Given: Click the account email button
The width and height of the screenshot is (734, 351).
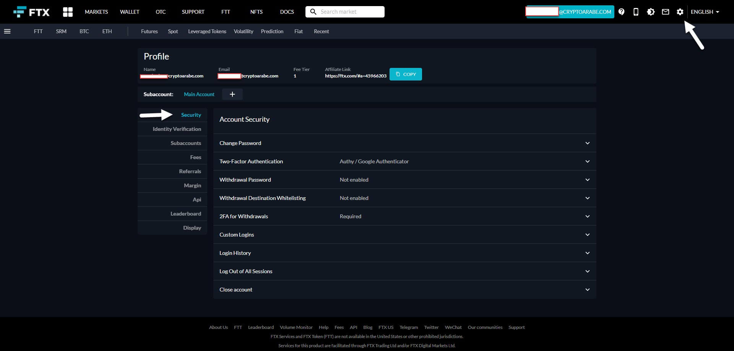Looking at the screenshot, I should tap(570, 12).
